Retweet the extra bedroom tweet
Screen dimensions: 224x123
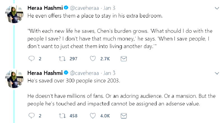point(62,59)
